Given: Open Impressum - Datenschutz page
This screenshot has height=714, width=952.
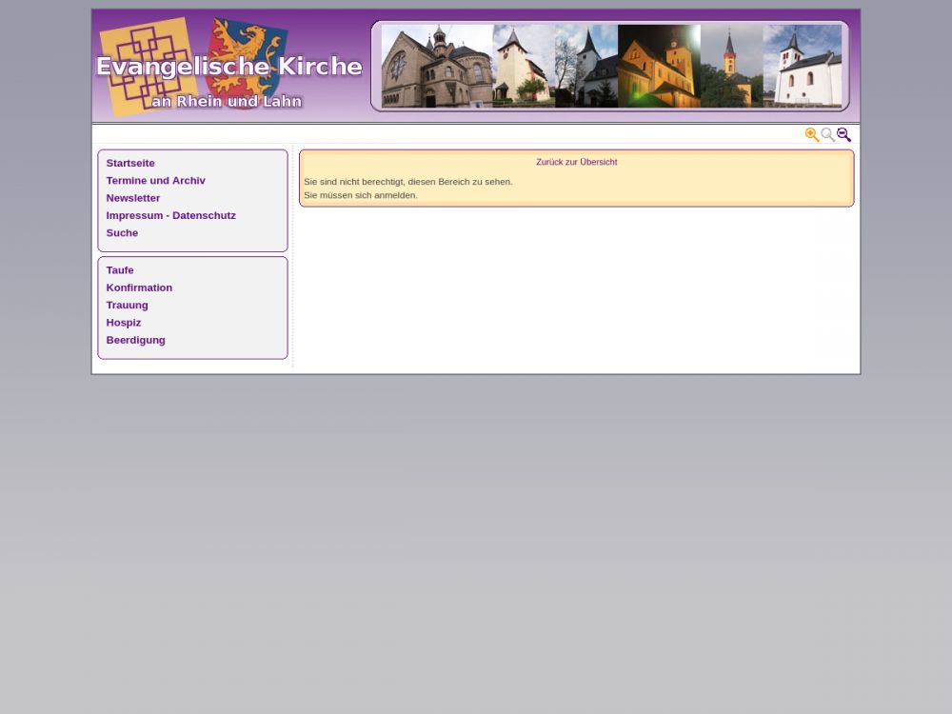Looking at the screenshot, I should tap(170, 215).
